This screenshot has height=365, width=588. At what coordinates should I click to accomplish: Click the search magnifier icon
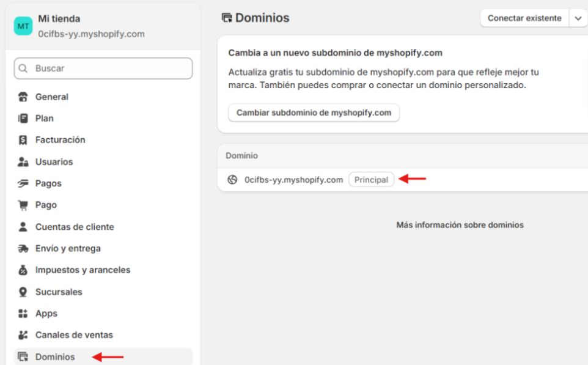pos(23,68)
